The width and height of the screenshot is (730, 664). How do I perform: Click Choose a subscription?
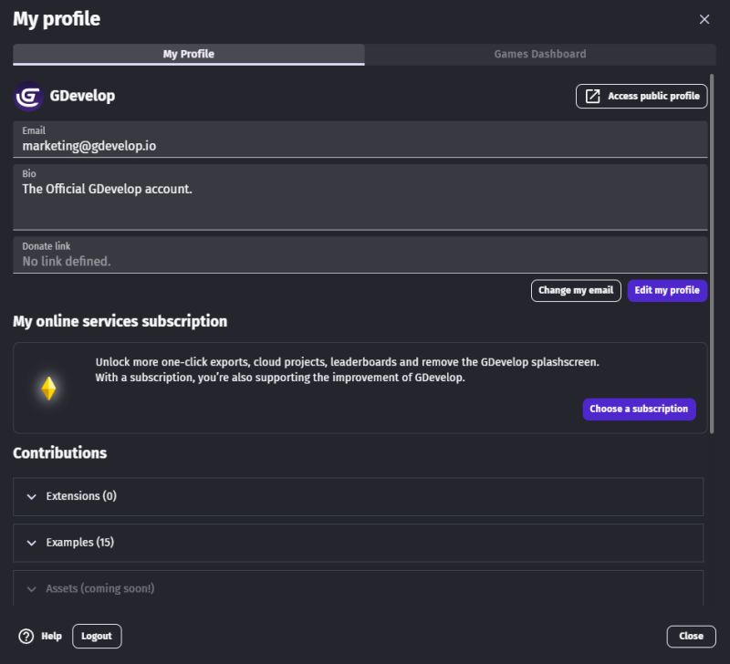point(639,409)
